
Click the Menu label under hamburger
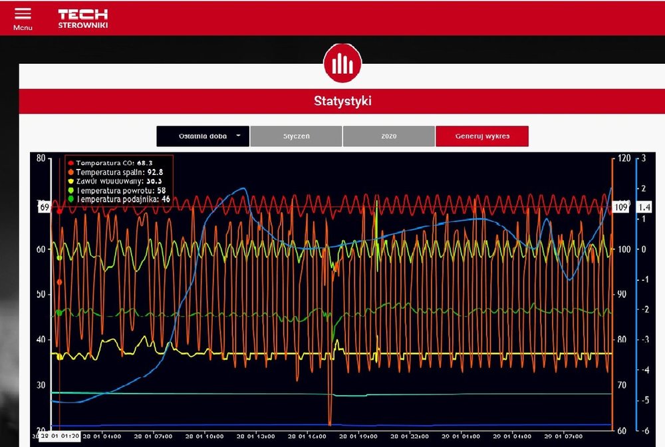(22, 28)
